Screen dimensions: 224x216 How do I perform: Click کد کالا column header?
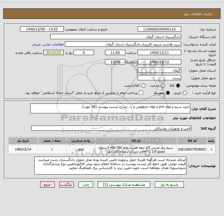192,141
